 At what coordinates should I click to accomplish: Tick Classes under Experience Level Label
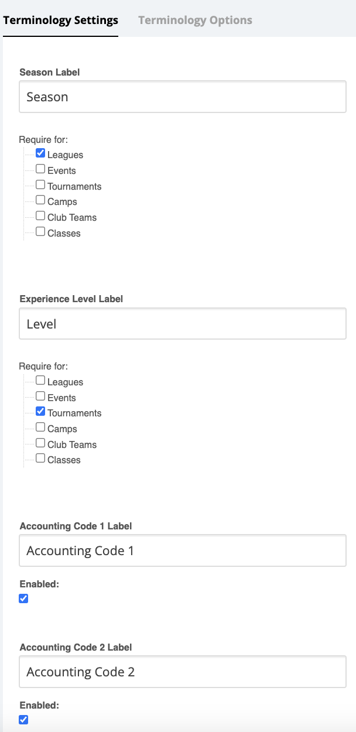pyautogui.click(x=40, y=459)
